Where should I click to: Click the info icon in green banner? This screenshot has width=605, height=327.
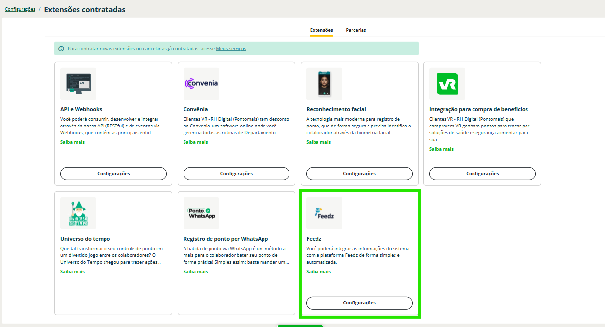point(61,49)
